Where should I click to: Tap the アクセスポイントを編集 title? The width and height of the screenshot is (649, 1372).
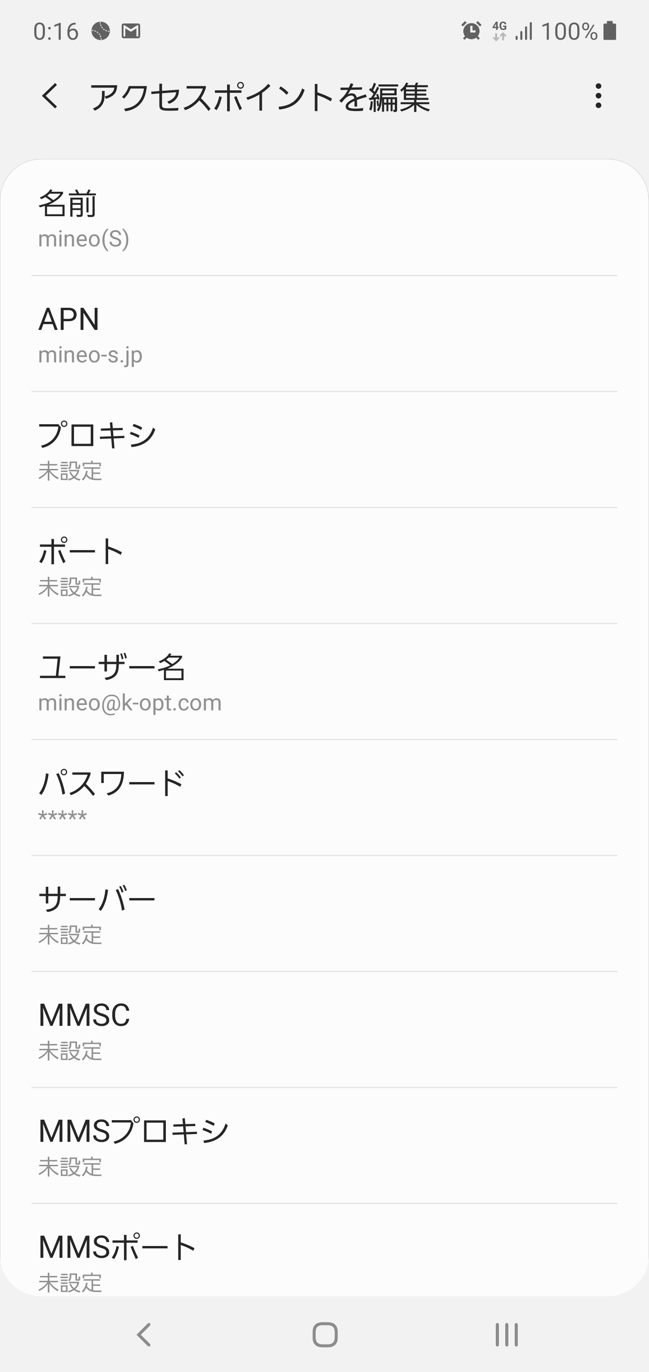coord(260,97)
